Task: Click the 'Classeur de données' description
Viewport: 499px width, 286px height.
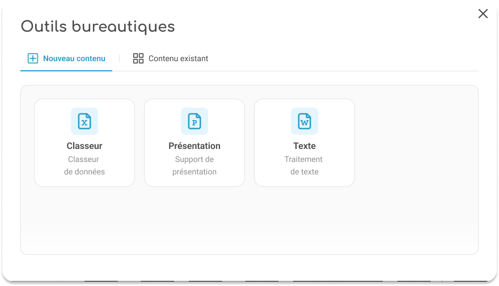Action: (x=84, y=165)
